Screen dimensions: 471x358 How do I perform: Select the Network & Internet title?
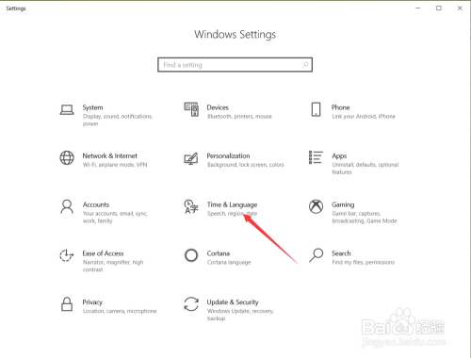pyautogui.click(x=110, y=155)
